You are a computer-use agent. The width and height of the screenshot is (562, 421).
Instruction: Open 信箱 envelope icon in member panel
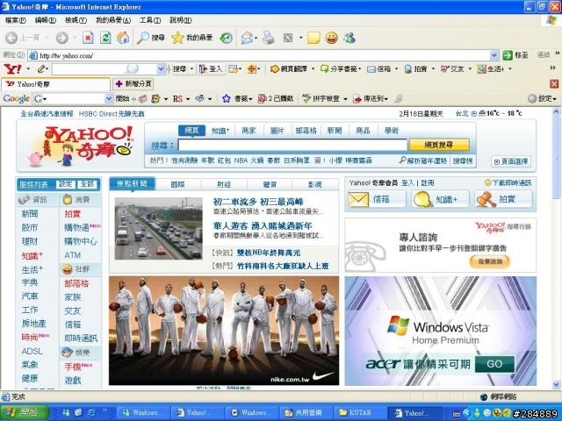tap(358, 199)
